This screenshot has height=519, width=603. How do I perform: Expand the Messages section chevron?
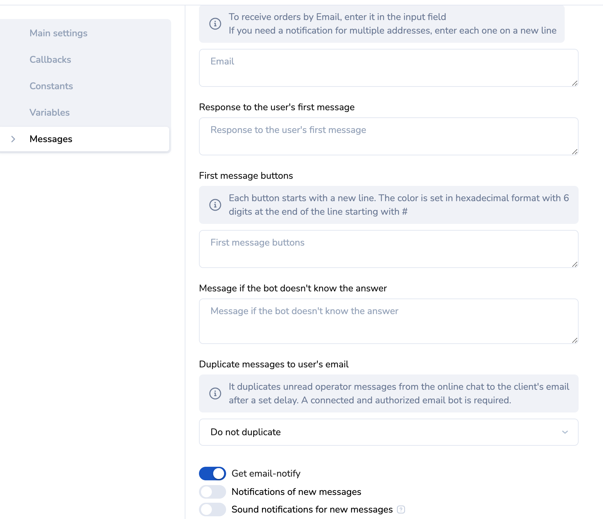(x=13, y=139)
